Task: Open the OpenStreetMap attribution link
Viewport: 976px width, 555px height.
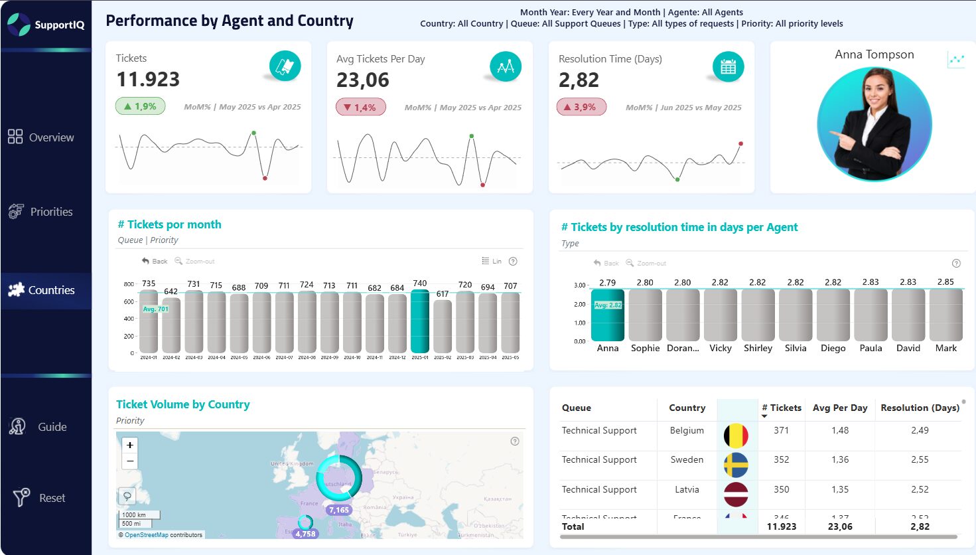Action: [147, 535]
